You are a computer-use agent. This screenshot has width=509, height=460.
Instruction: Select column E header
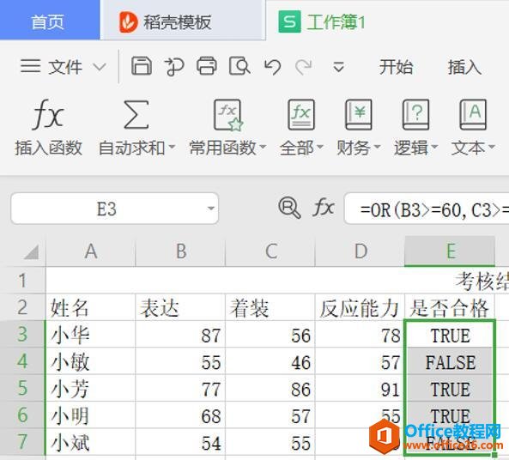tap(451, 251)
